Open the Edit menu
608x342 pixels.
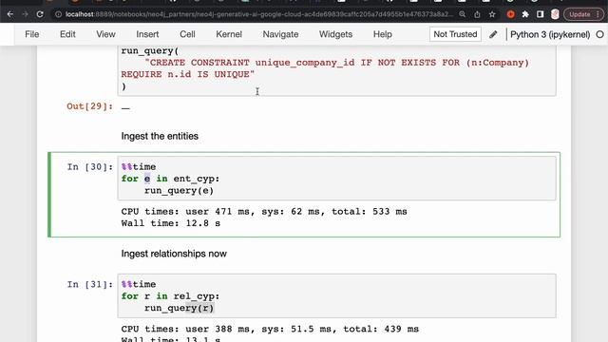67,34
